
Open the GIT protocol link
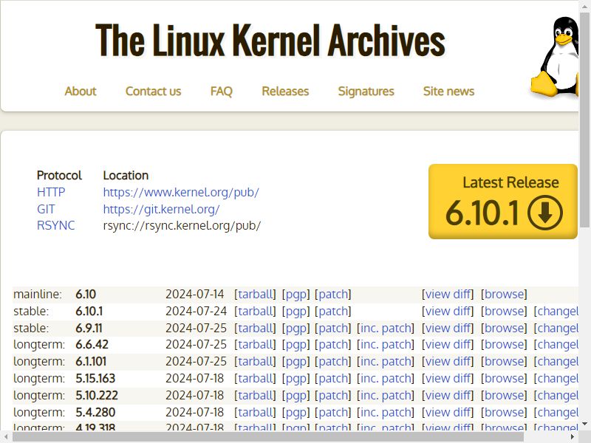(x=46, y=209)
